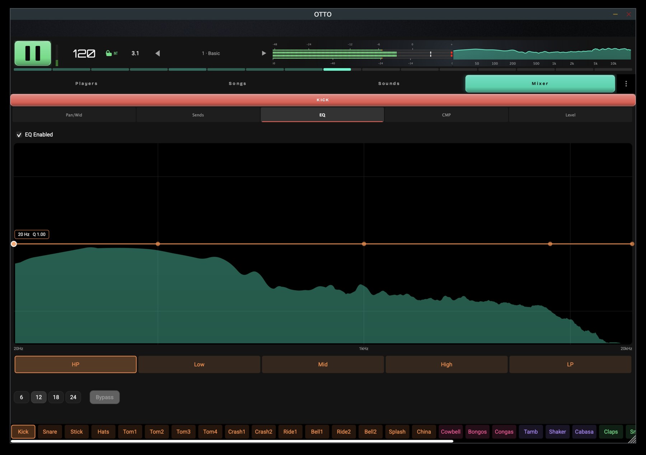
Task: Set filter slope to 6 dB
Action: 22,397
